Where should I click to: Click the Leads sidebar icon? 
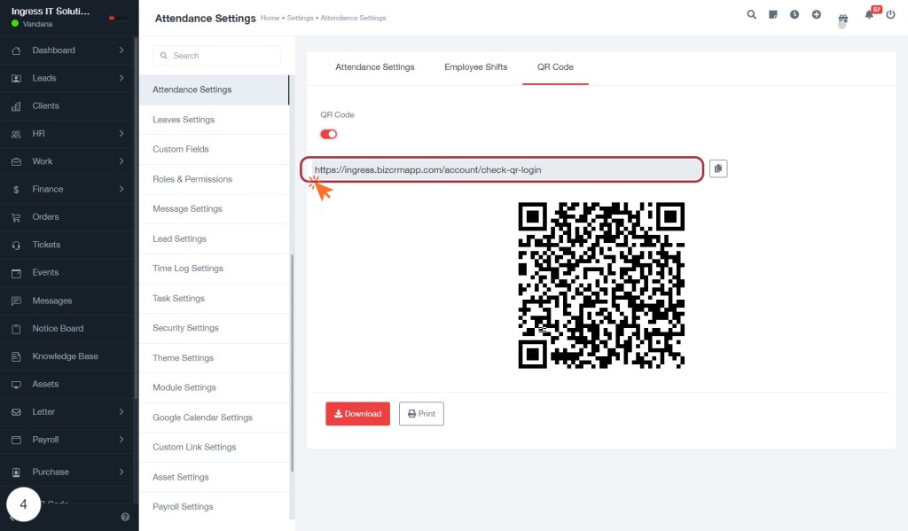(x=16, y=78)
